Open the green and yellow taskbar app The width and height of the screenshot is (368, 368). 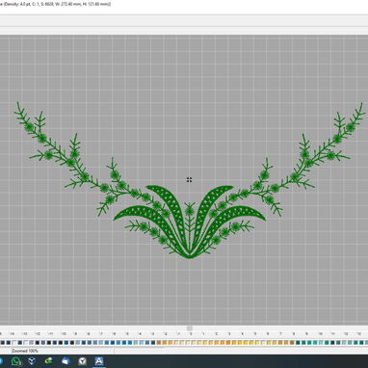tap(49, 361)
